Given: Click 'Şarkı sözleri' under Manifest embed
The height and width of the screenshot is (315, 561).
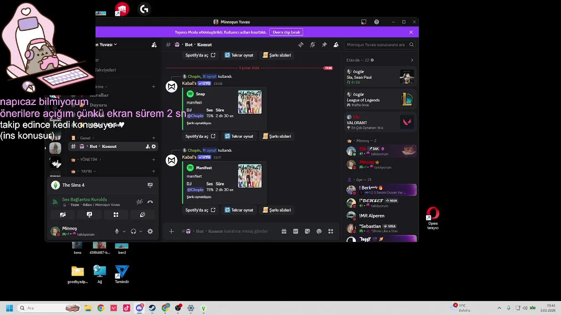Looking at the screenshot, I should click(x=277, y=210).
